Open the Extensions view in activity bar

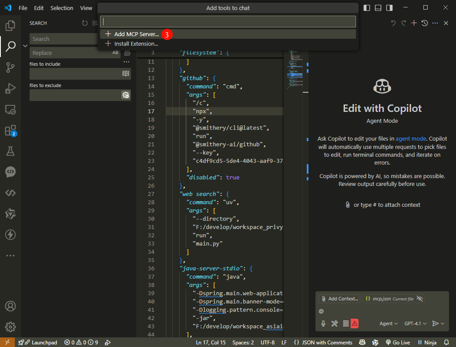(10, 131)
